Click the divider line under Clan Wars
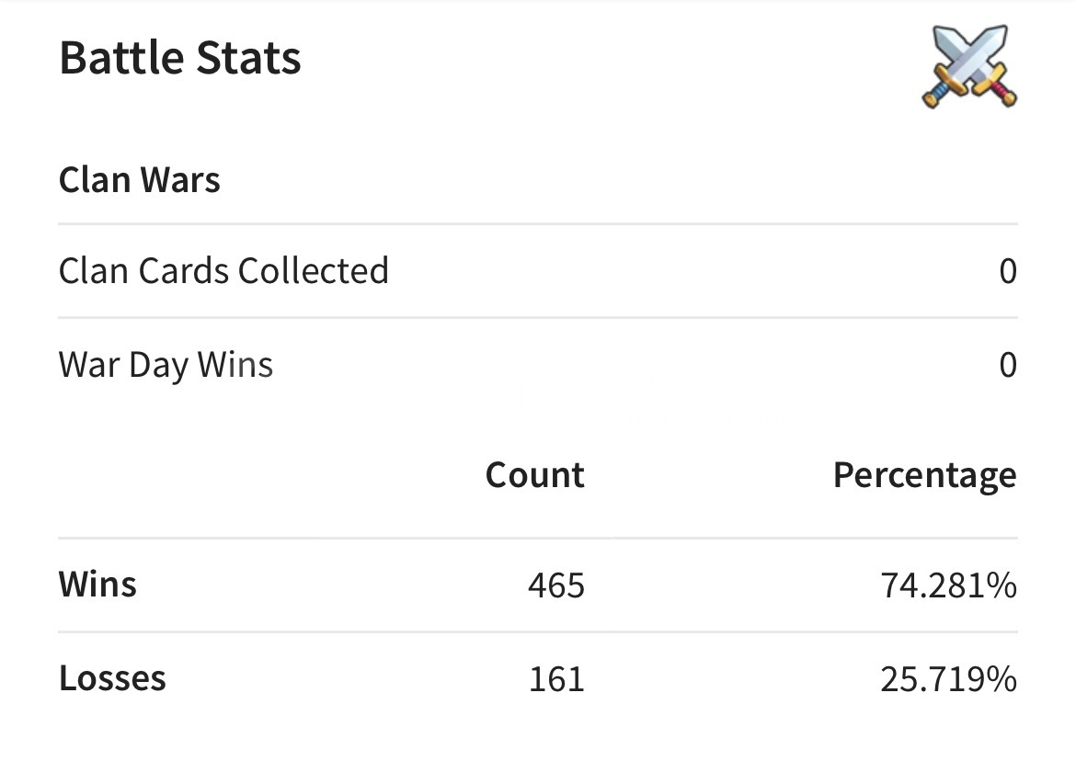Viewport: 1076px width, 761px height. (x=538, y=223)
